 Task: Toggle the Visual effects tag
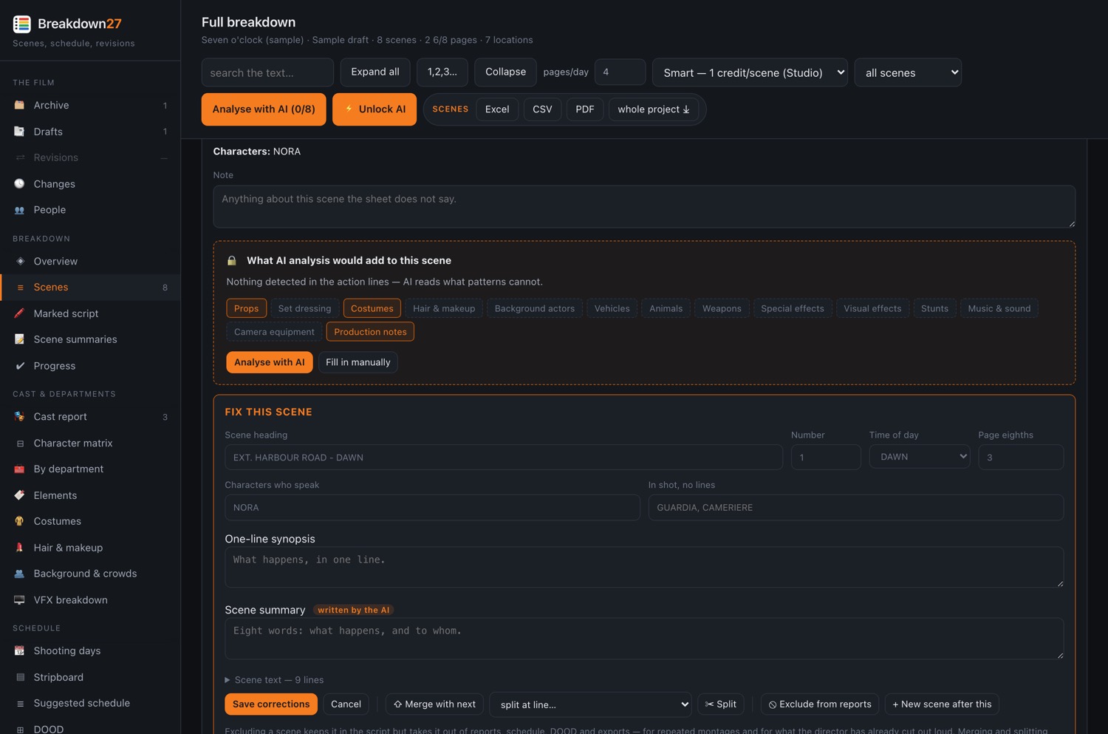(872, 308)
